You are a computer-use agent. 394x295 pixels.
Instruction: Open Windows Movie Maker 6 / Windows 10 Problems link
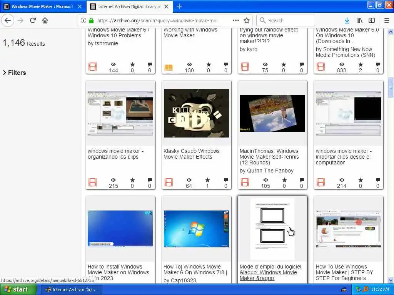pyautogui.click(x=119, y=33)
